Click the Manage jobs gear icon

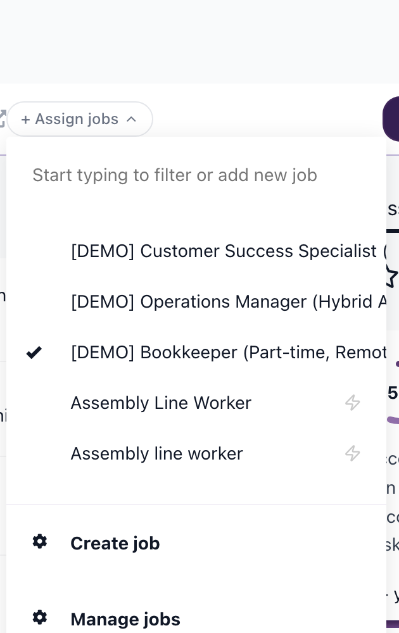[x=39, y=617]
